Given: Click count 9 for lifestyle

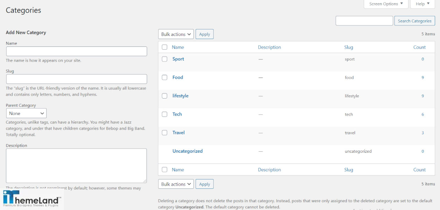Looking at the screenshot, I should tap(422, 96).
